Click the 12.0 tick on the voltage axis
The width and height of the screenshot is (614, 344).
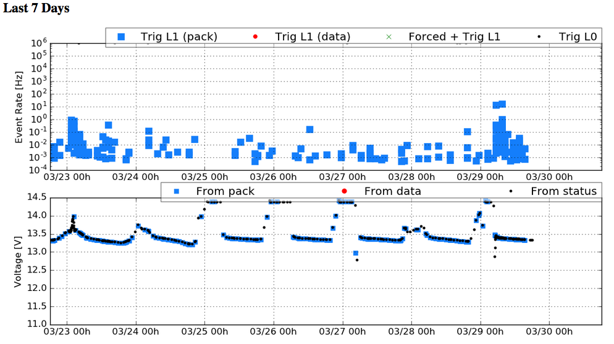(36, 288)
